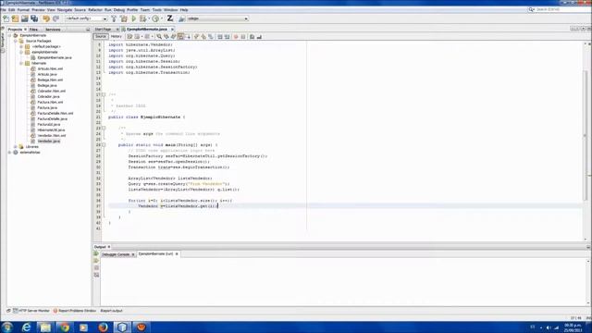Open Firefox from the taskbar

[x=103, y=327]
